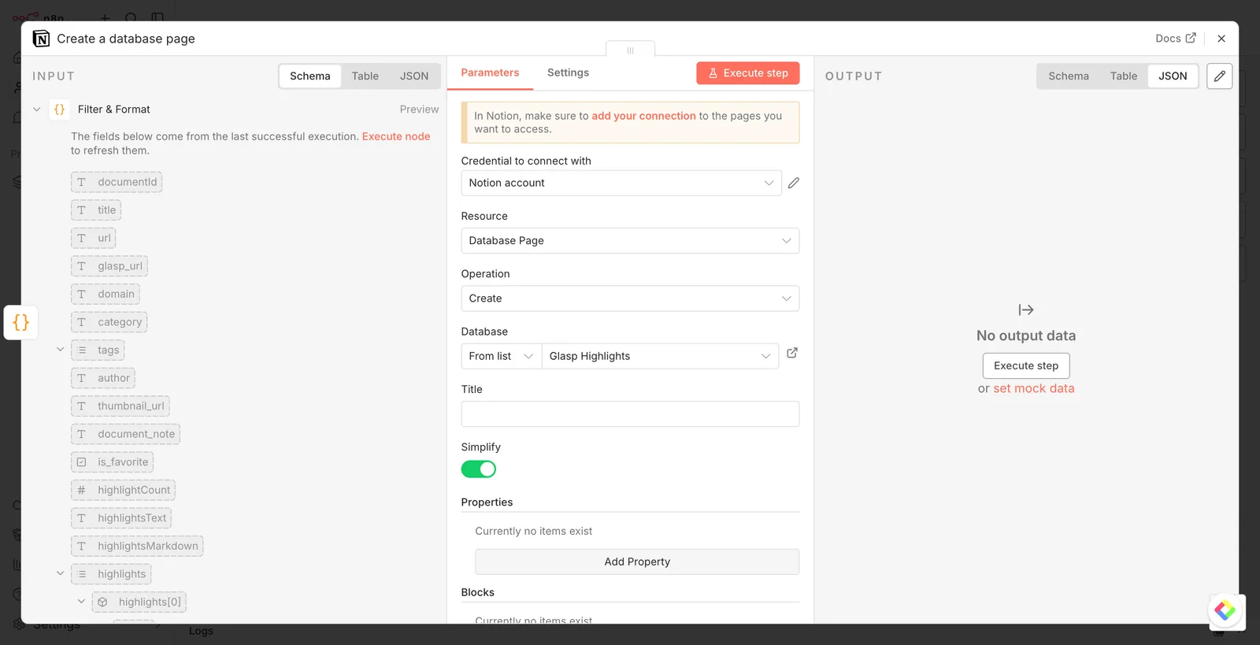Select the url schema field
Image resolution: width=1260 pixels, height=645 pixels.
tap(94, 238)
